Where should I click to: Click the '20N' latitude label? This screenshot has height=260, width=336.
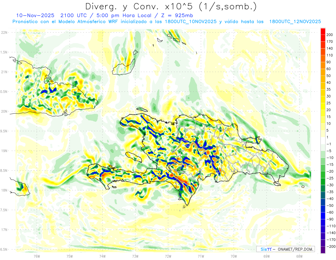4,111
